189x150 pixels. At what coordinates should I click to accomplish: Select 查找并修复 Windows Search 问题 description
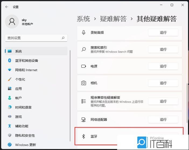click(x=112, y=52)
